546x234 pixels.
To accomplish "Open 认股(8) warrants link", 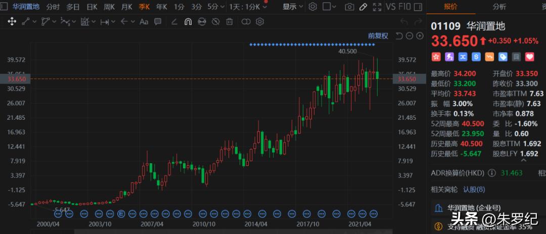I will (x=473, y=190).
